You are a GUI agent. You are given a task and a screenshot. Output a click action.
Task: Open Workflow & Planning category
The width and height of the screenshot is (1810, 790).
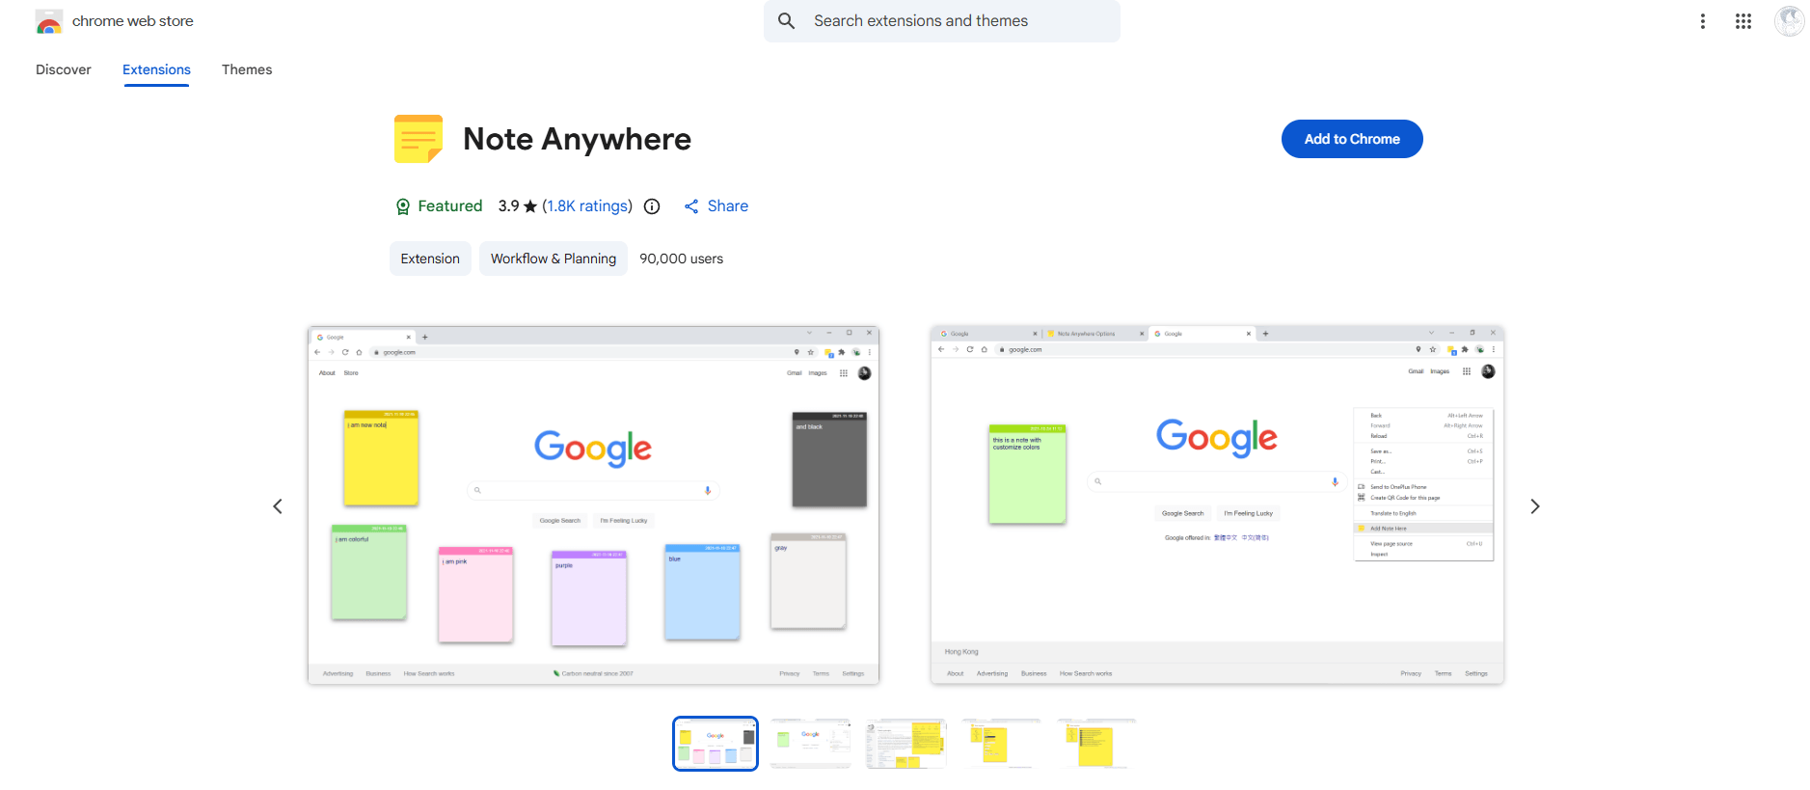[554, 259]
